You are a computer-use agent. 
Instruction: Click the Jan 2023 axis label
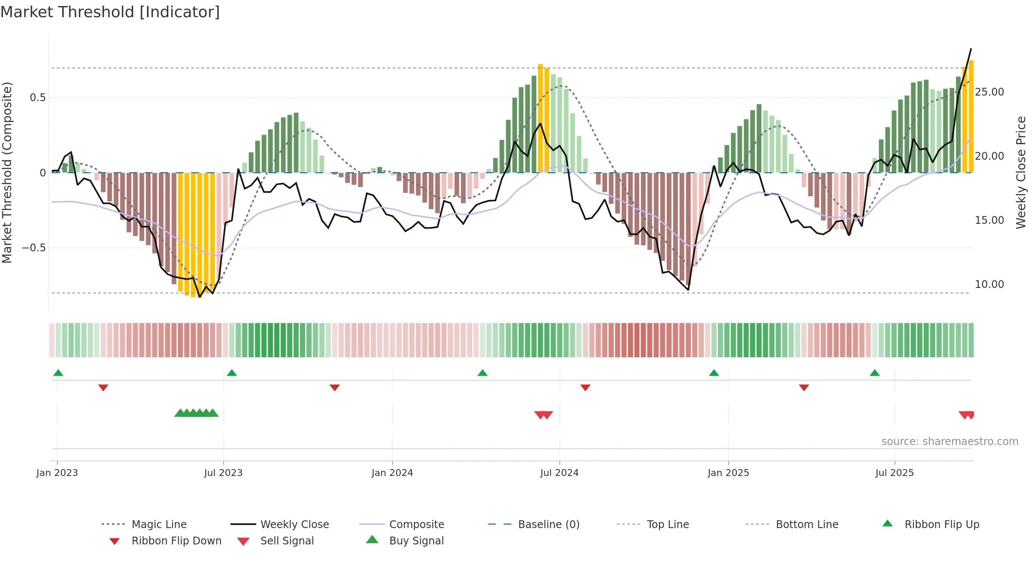click(57, 473)
